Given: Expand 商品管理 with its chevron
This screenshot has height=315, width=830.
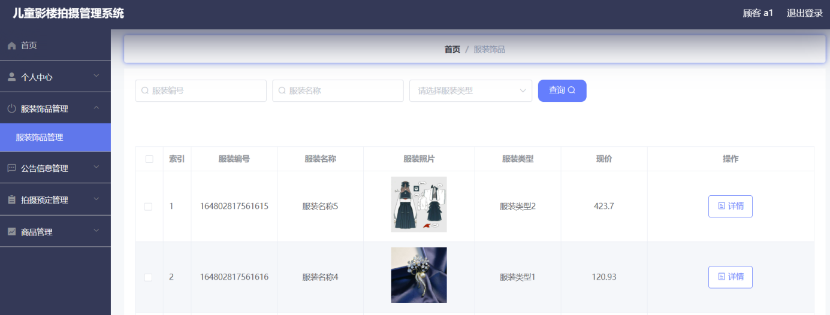Looking at the screenshot, I should [96, 231].
